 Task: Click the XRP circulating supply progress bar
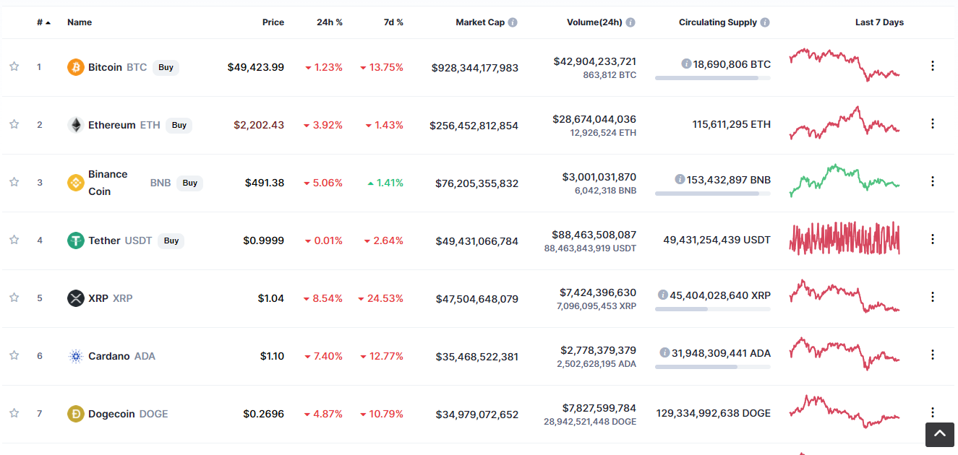(713, 309)
